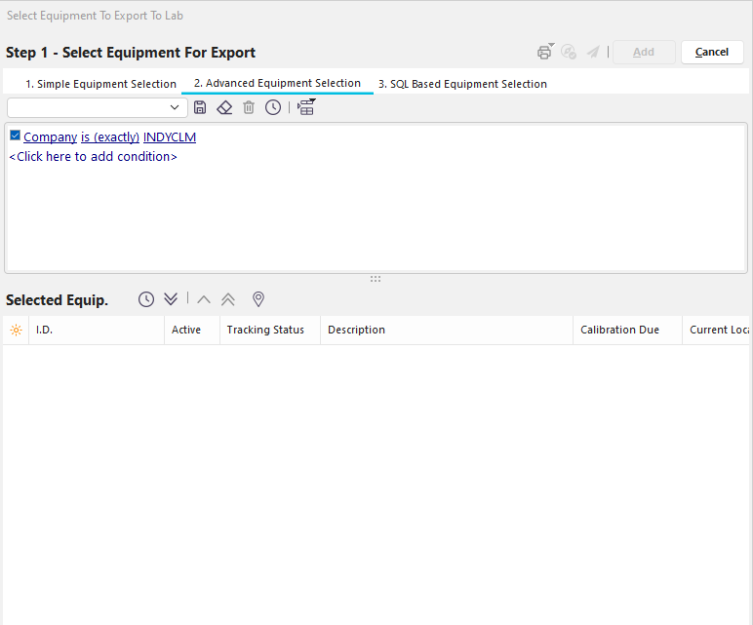
Task: Click the print icon near Add button
Action: [x=544, y=52]
